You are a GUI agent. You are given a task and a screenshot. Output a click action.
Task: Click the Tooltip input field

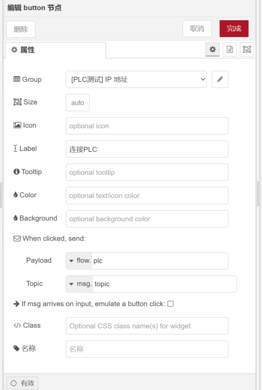tap(147, 172)
